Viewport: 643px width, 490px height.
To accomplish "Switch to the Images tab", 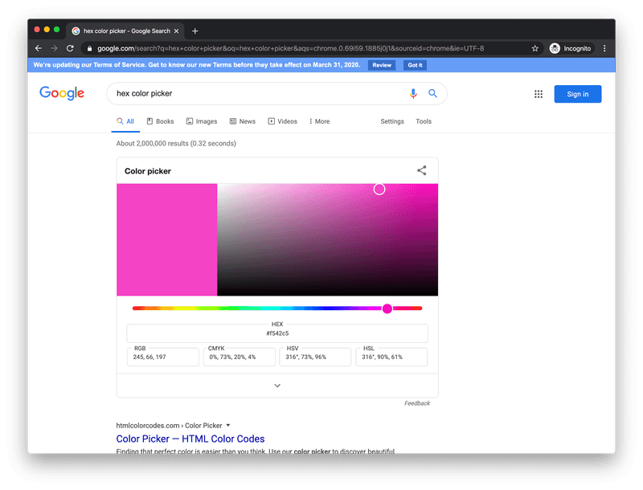I will pyautogui.click(x=202, y=121).
